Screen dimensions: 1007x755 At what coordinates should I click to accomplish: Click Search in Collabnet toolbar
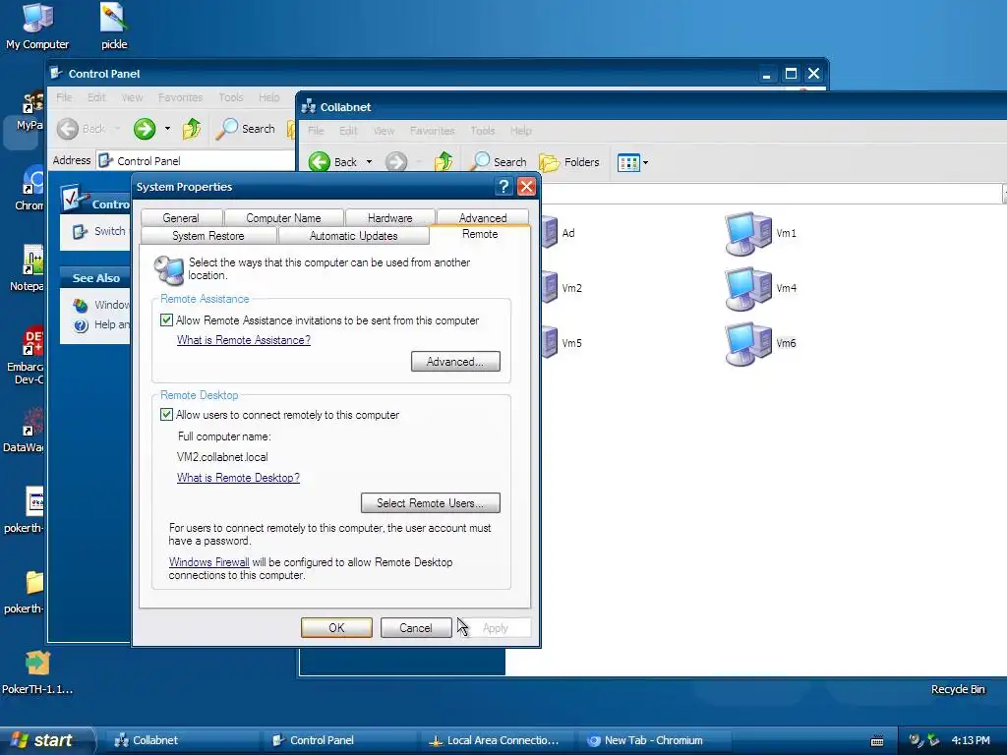(499, 162)
